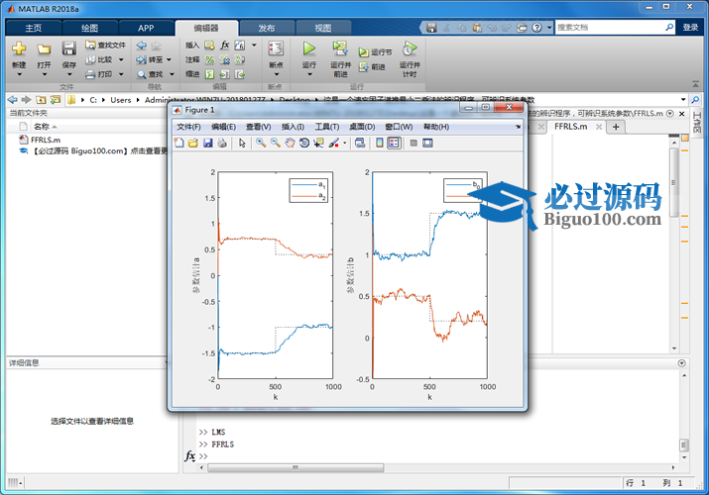Viewport: 709px width, 495px height.
Task: Click the green 运行 run arrow
Action: 309,49
